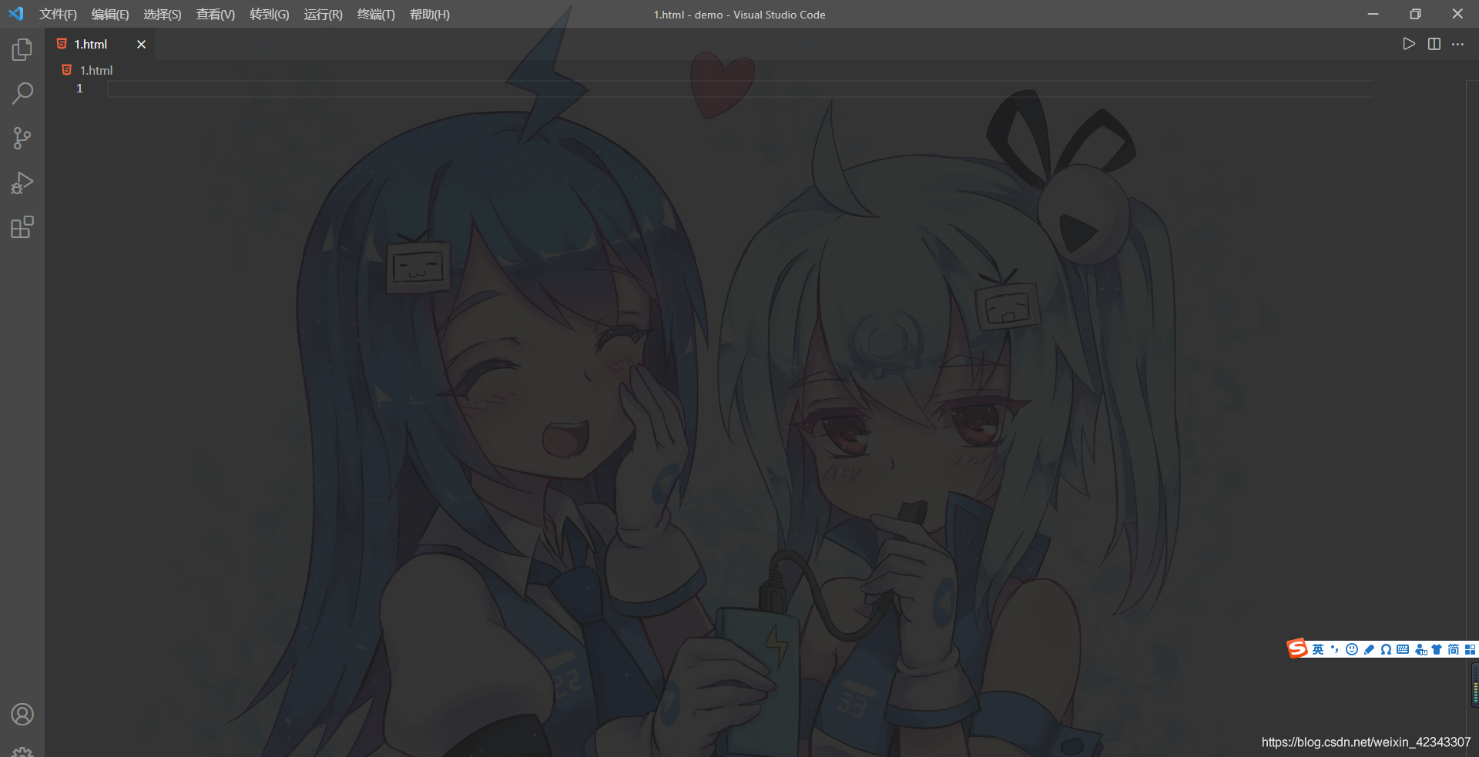Open the 查看(V) menu
1479x757 pixels.
coord(216,15)
